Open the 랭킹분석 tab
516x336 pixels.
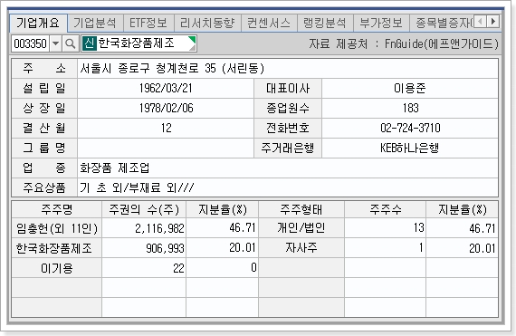325,23
